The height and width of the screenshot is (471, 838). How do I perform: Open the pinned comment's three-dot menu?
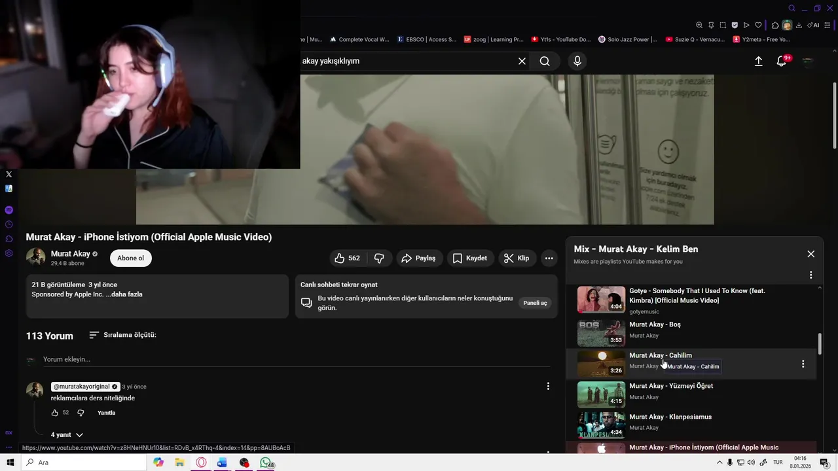[x=548, y=387]
